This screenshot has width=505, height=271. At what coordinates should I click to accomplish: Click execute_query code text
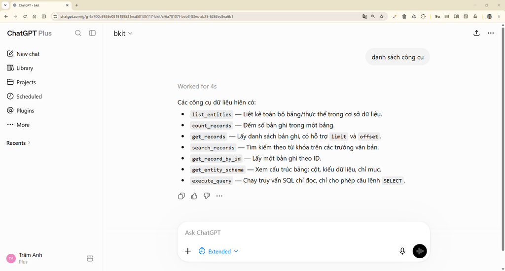212,180
